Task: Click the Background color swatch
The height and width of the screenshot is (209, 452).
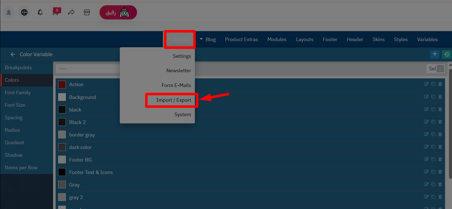Action: (x=62, y=97)
